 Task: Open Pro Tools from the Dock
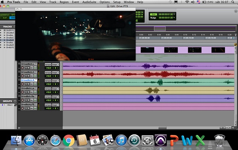click(160, 140)
